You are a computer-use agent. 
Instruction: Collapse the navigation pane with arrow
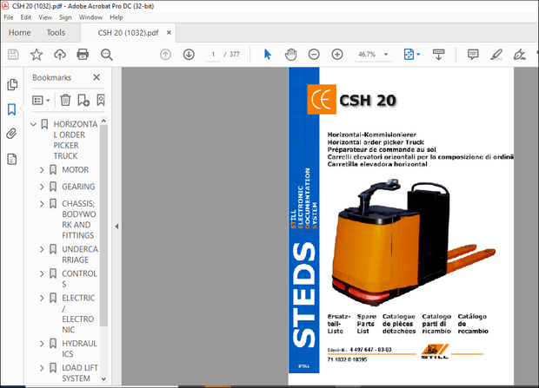(116, 227)
